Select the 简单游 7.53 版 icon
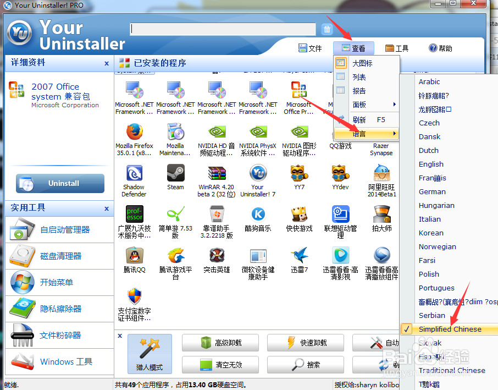 point(176,214)
